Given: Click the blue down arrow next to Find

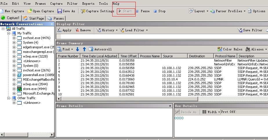Looking at the screenshot, I should pyautogui.click(x=77, y=49).
